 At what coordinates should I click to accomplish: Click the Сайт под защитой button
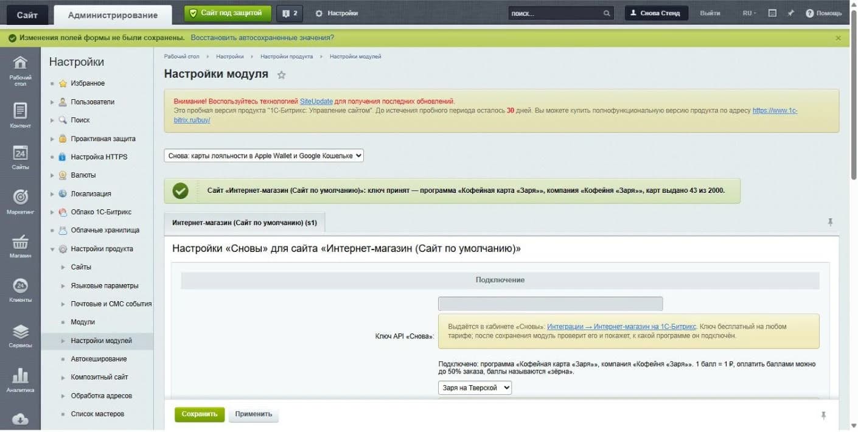click(x=228, y=13)
